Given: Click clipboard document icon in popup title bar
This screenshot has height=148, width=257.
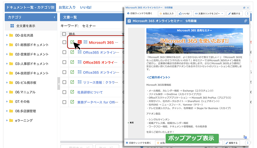Looking at the screenshot, I should coord(129,21).
